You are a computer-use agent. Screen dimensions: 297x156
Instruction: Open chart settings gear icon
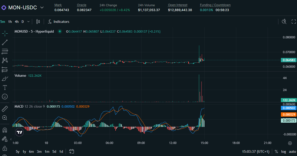pos(290,143)
